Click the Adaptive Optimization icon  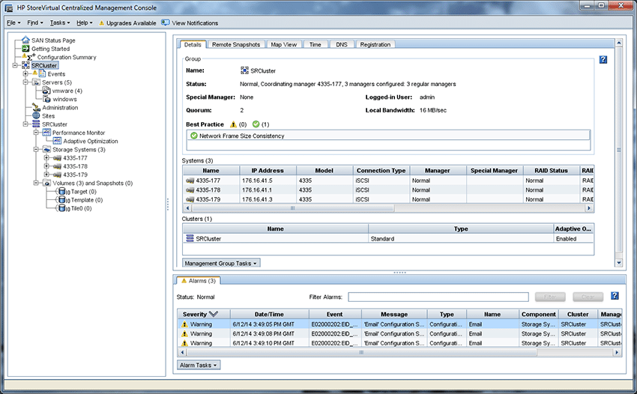pyautogui.click(x=57, y=141)
